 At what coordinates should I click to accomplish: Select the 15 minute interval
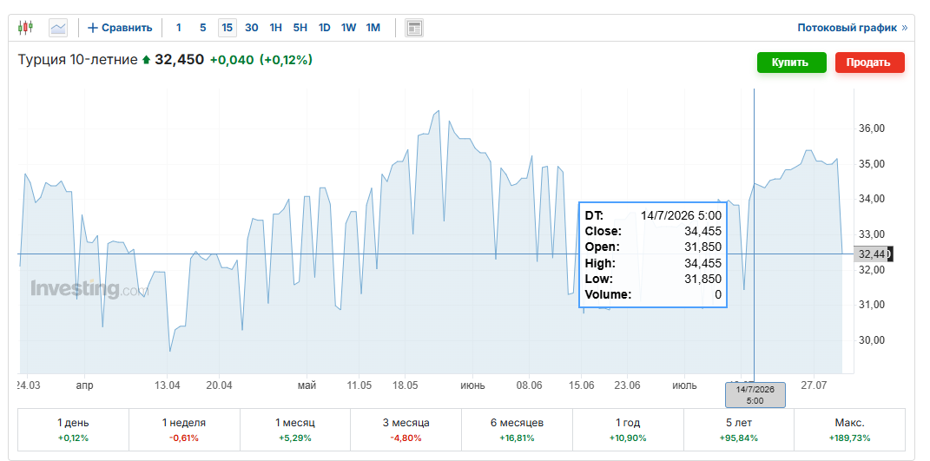(x=228, y=27)
